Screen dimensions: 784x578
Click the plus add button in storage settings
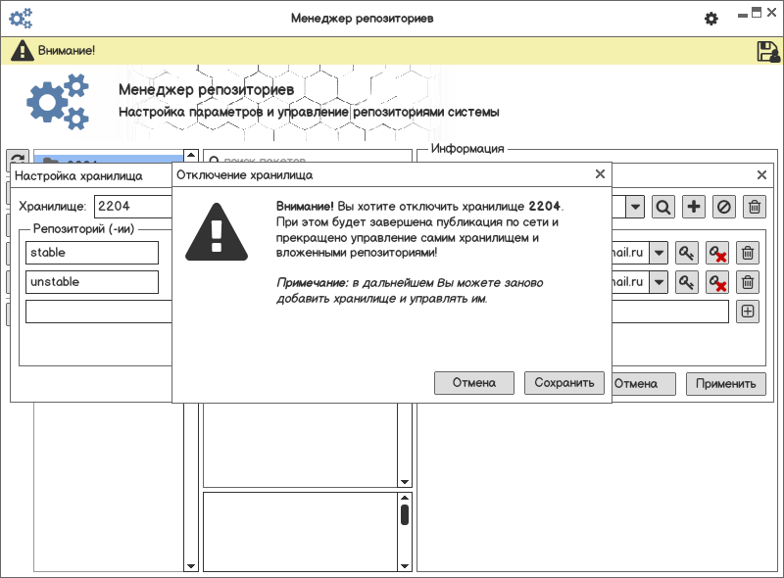pyautogui.click(x=694, y=207)
